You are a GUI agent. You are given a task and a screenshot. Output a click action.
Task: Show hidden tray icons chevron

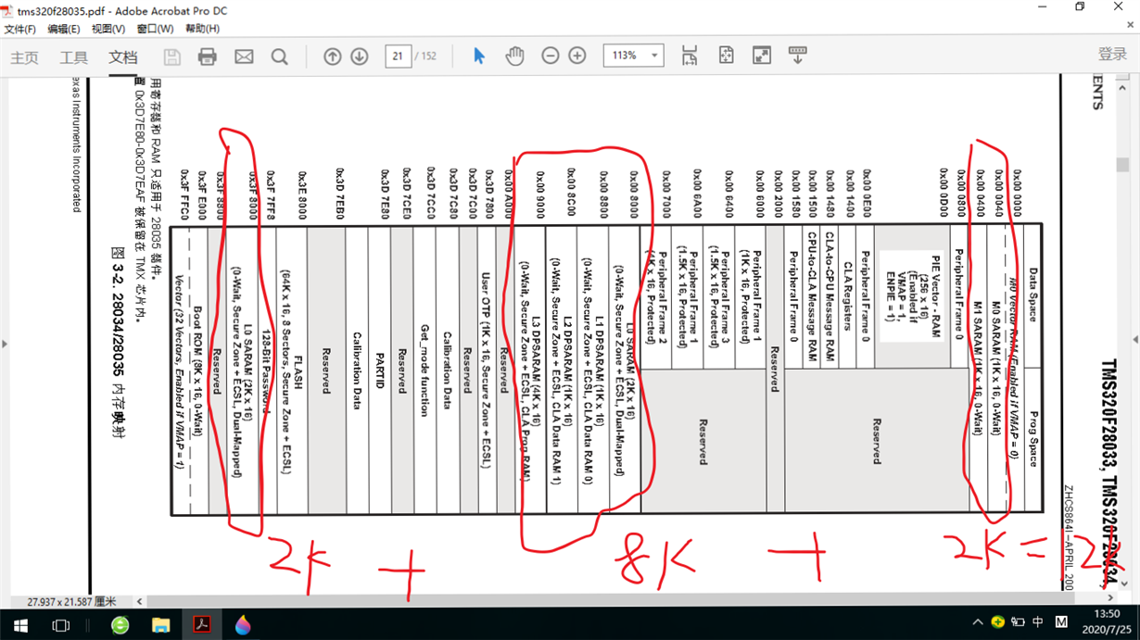(978, 621)
